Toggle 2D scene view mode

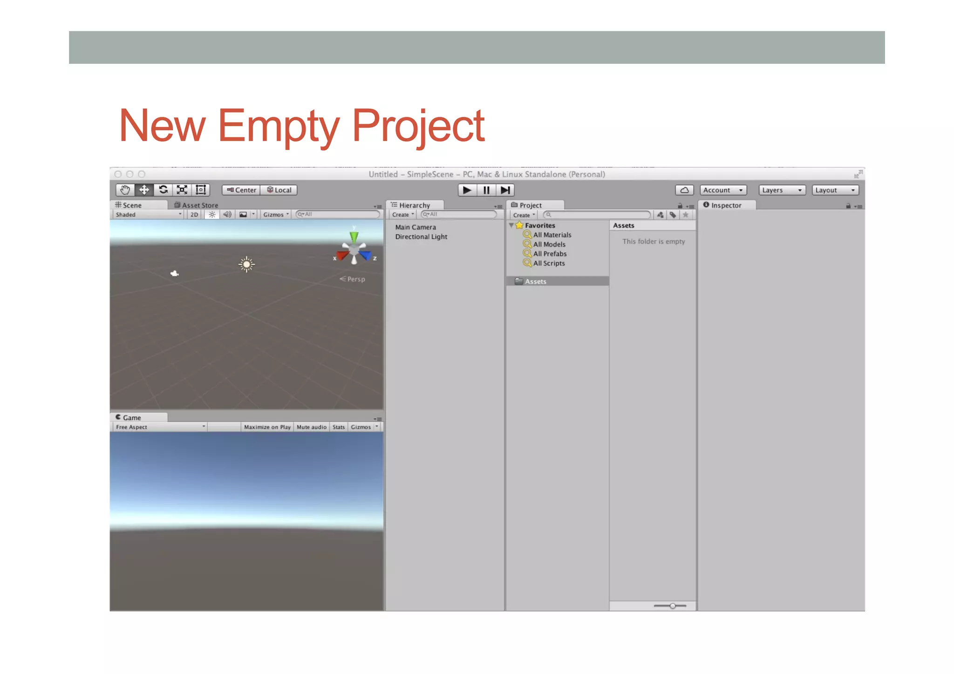coord(194,215)
